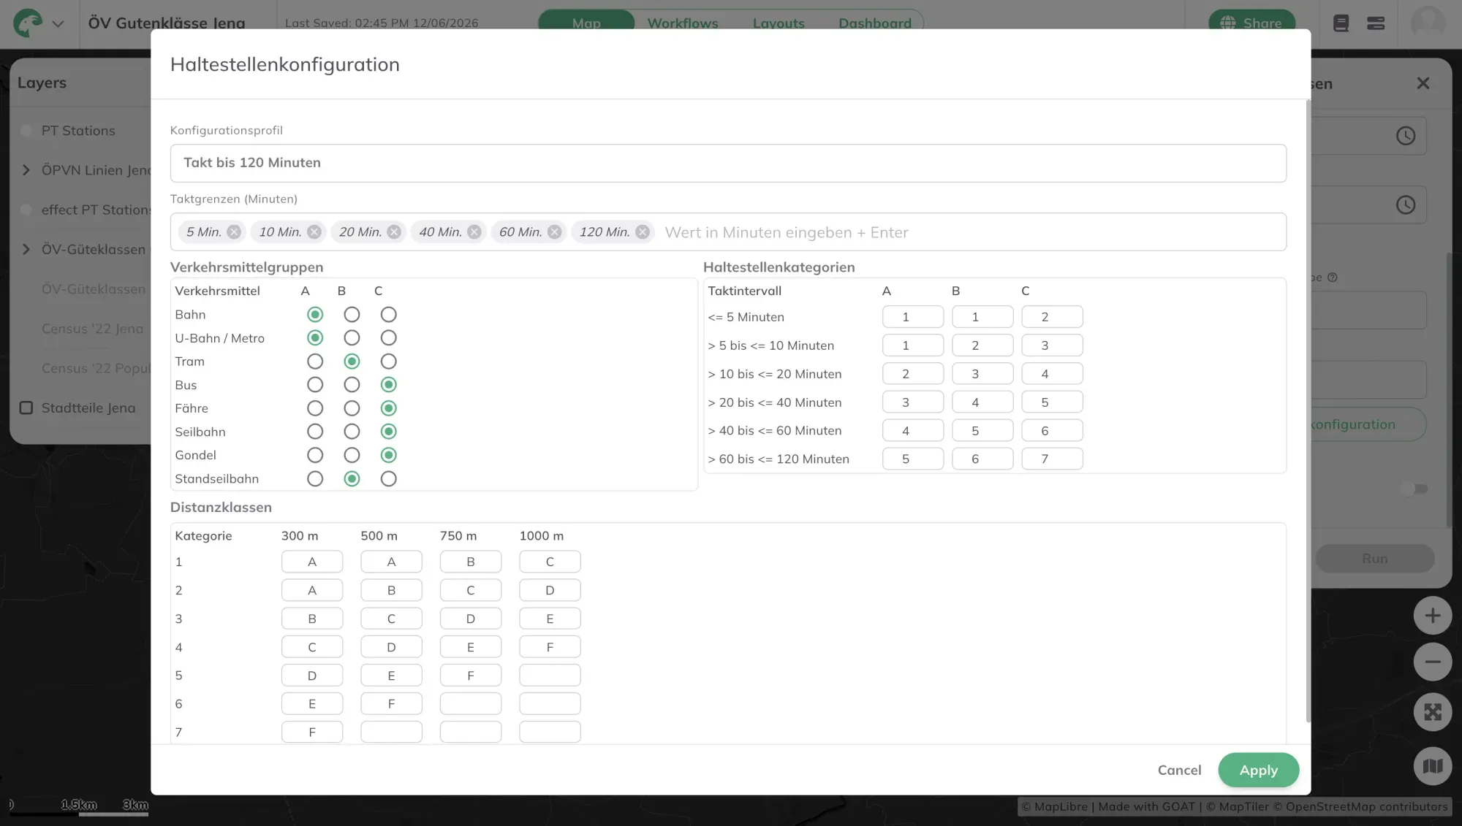Click the upper clock icon in right panel

(x=1406, y=136)
